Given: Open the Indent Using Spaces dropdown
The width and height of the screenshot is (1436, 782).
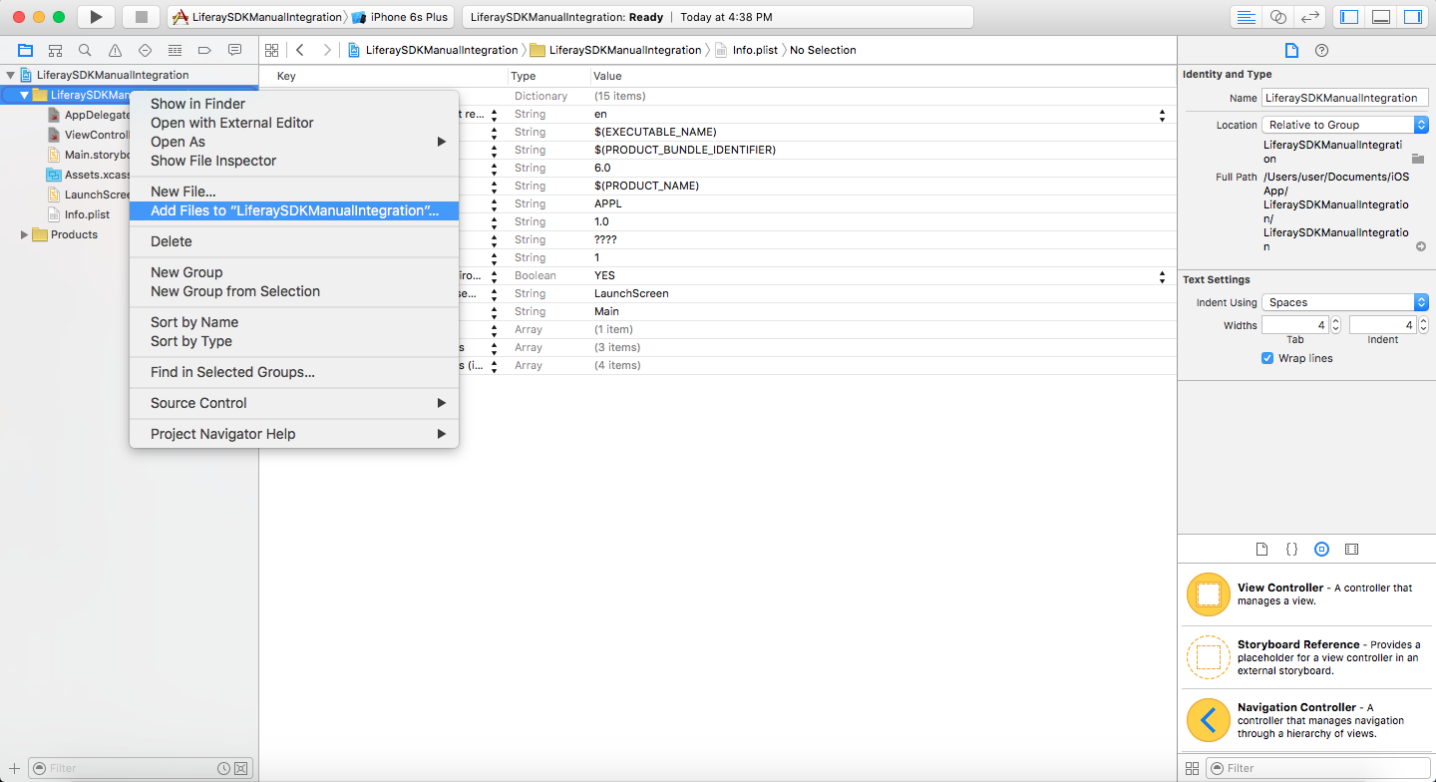Looking at the screenshot, I should click(x=1346, y=302).
